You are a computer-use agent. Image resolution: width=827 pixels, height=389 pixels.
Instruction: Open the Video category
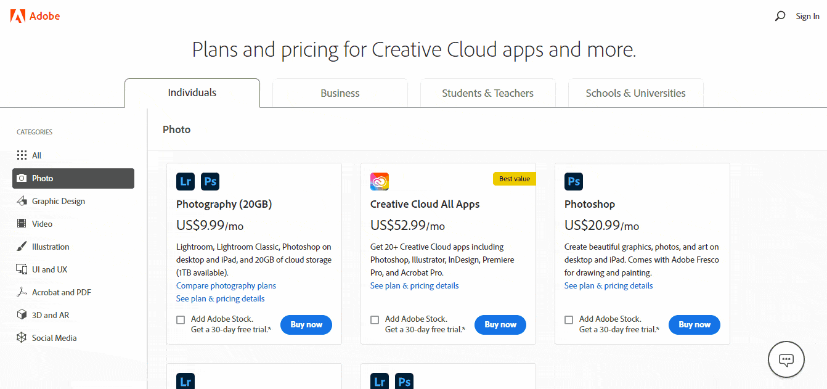point(73,224)
